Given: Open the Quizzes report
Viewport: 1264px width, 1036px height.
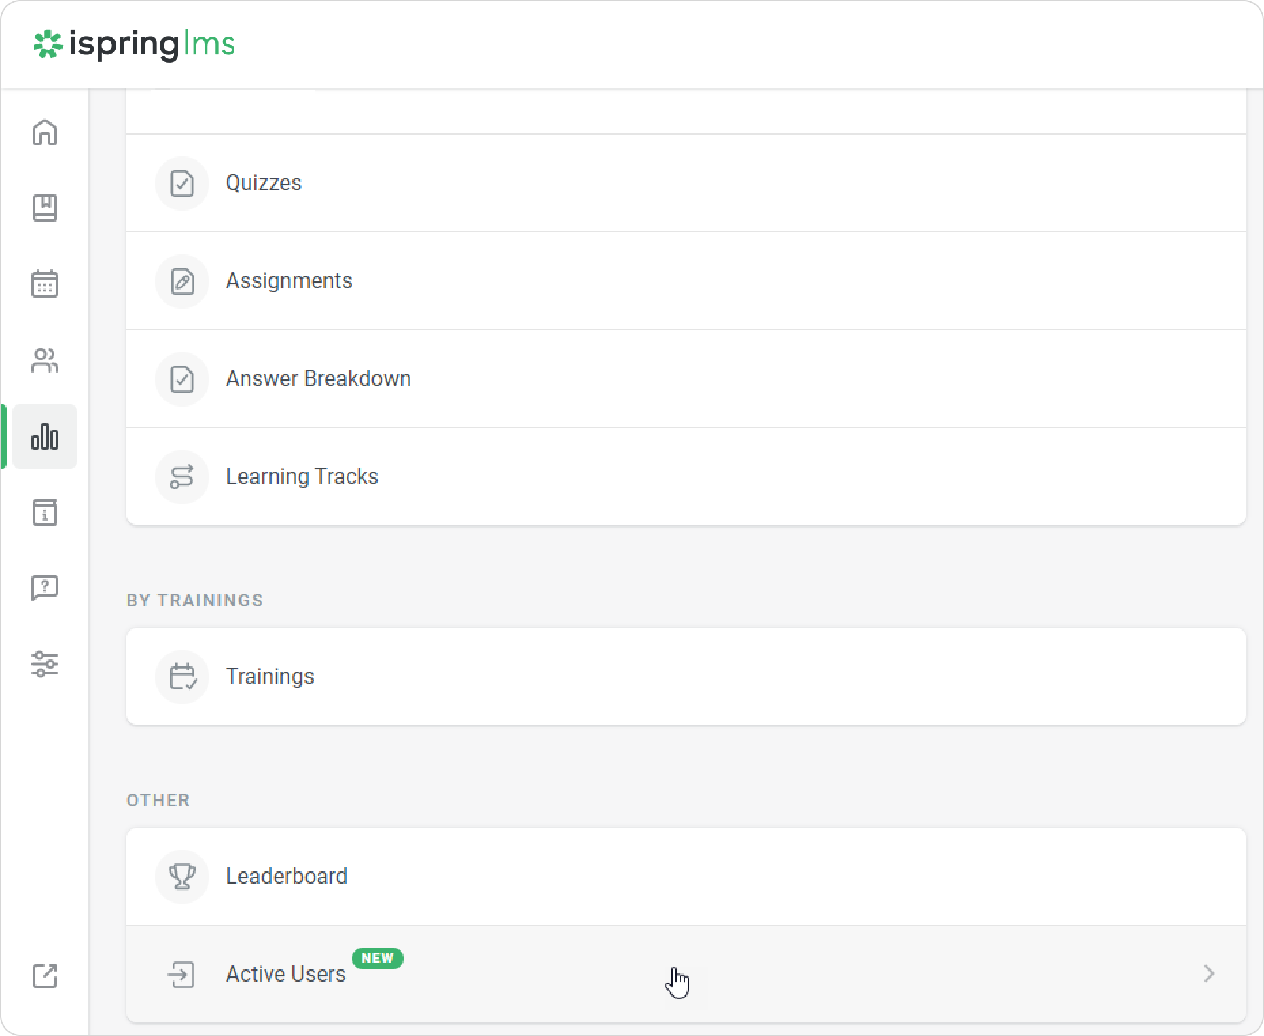Looking at the screenshot, I should point(264,183).
